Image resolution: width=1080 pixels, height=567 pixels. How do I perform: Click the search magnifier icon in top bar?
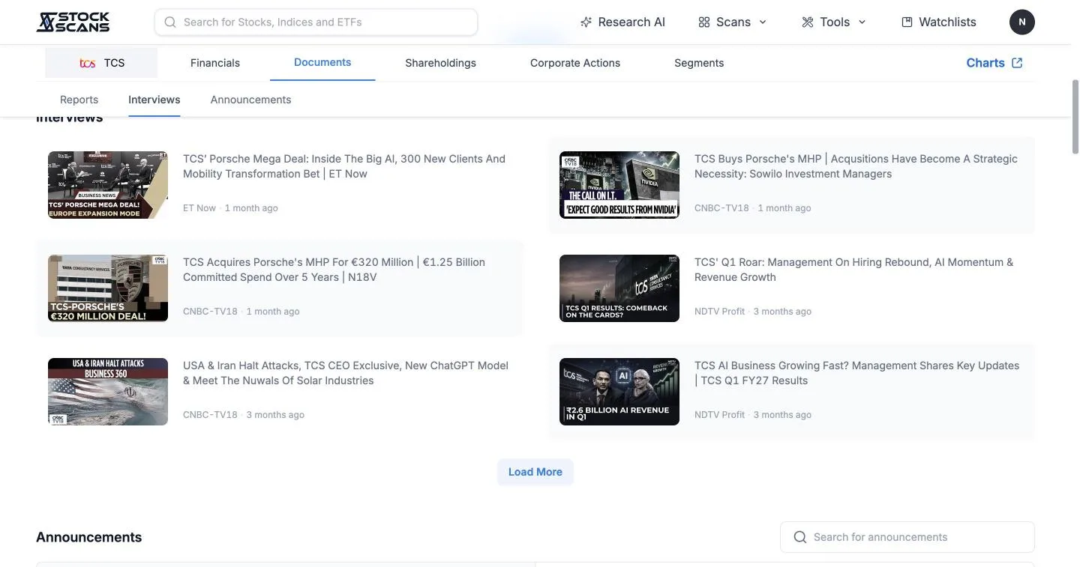(x=170, y=22)
